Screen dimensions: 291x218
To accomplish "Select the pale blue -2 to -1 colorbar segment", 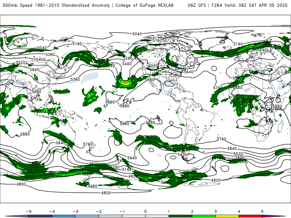I will pos(111,216).
